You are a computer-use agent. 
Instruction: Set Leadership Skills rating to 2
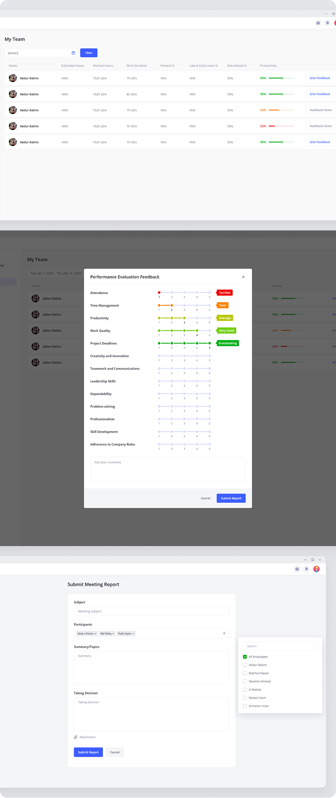click(172, 381)
